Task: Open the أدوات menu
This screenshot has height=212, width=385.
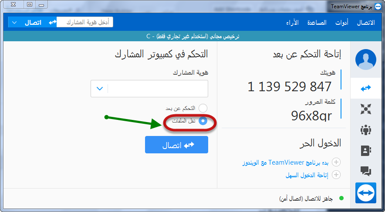Action: pos(341,23)
